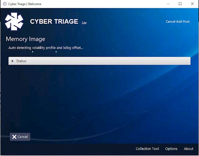Click the X icon on Cancel button
This screenshot has width=199, height=156.
14,137
